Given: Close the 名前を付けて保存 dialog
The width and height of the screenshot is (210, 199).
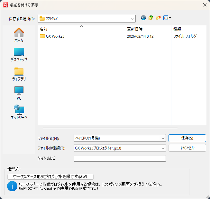Looking at the screenshot, I should tap(205, 5).
